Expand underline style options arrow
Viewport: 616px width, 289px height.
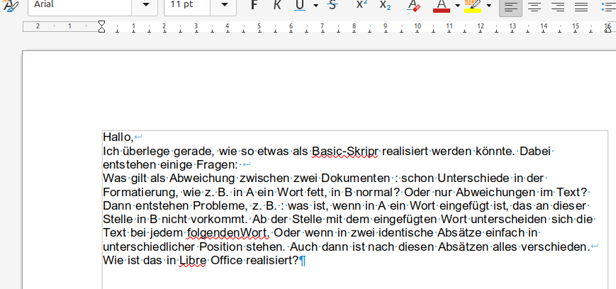pos(315,6)
